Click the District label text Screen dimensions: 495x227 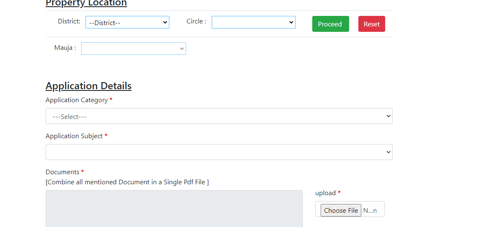pyautogui.click(x=69, y=21)
